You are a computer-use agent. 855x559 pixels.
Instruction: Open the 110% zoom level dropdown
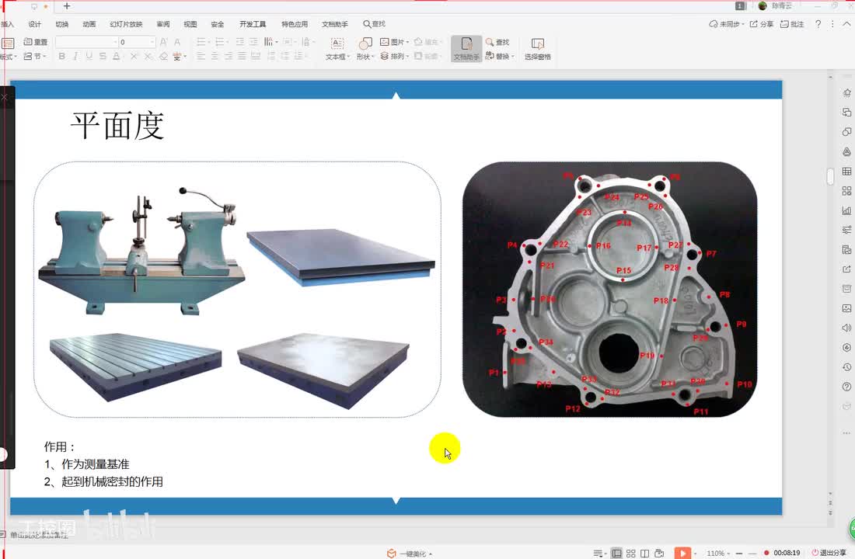[718, 553]
